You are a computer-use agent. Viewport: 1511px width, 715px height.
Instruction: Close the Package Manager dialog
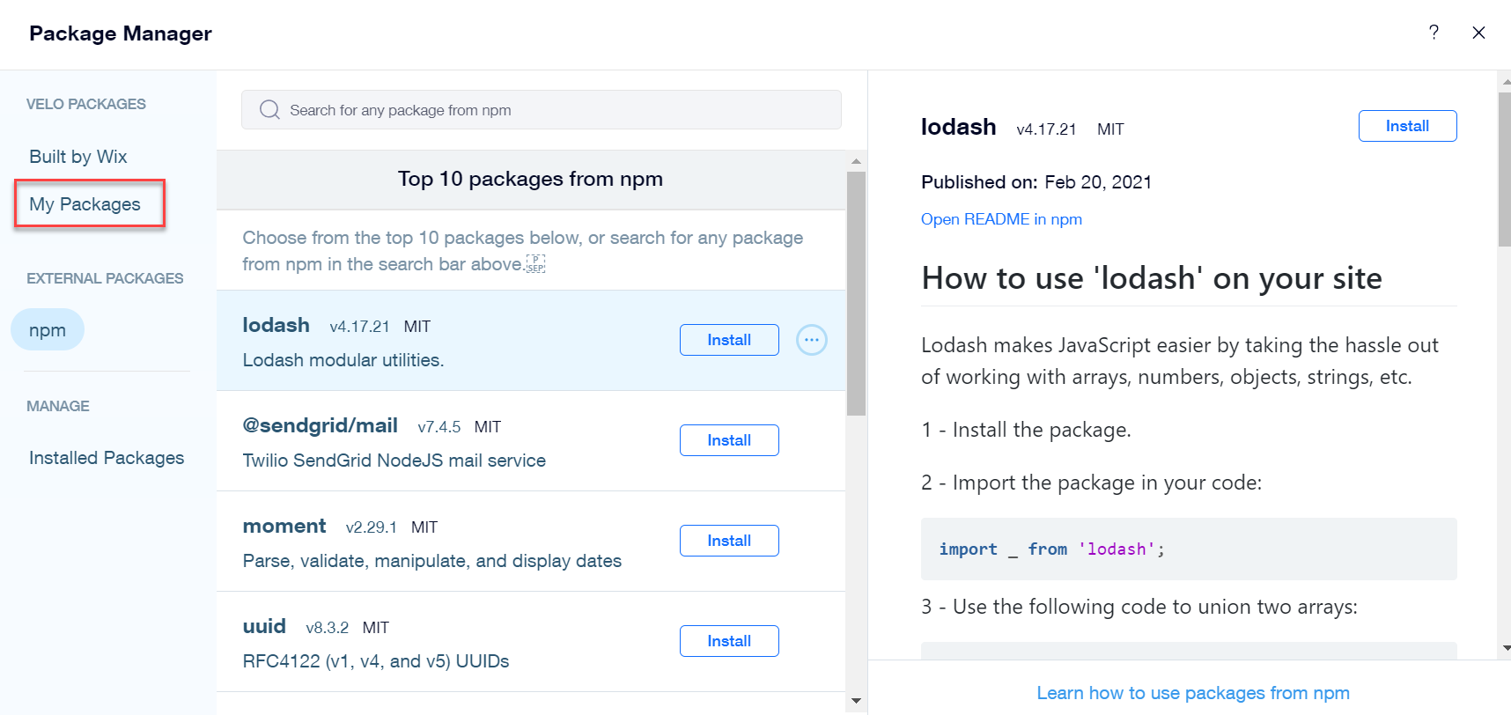[1478, 33]
